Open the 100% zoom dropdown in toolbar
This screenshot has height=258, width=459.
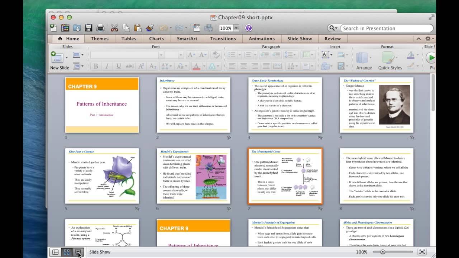pyautogui.click(x=237, y=28)
